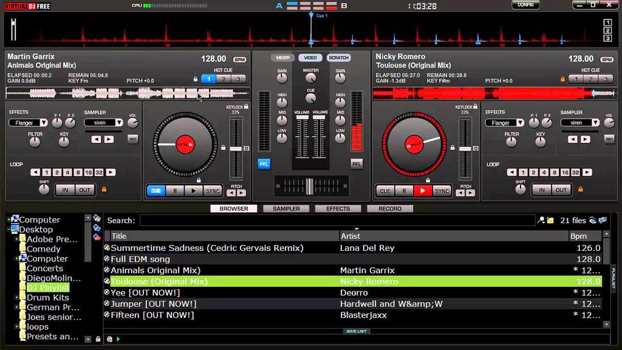The image size is (622, 350).
Task: Switch the mixer panel to SCRATCH mode
Action: pos(339,57)
